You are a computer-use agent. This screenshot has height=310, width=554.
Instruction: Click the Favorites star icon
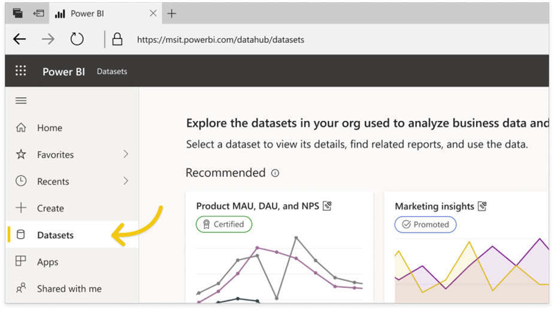coord(21,154)
